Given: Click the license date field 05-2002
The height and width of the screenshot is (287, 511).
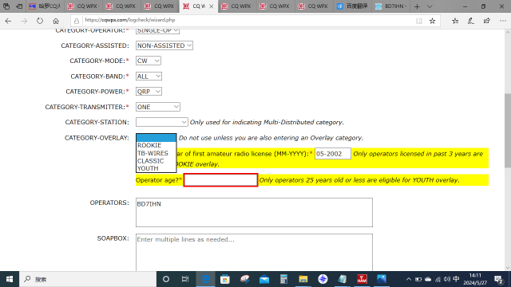Looking at the screenshot, I should click(x=333, y=154).
